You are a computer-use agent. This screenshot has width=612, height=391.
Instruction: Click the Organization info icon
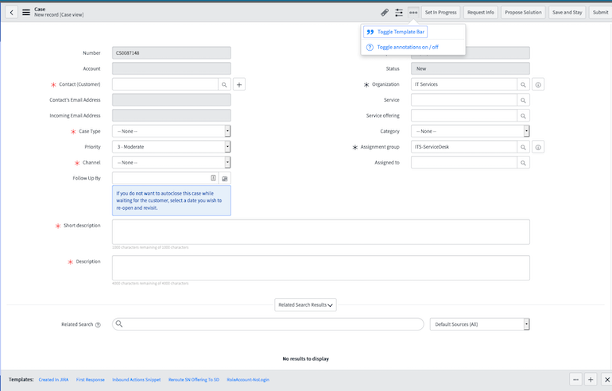pyautogui.click(x=538, y=84)
